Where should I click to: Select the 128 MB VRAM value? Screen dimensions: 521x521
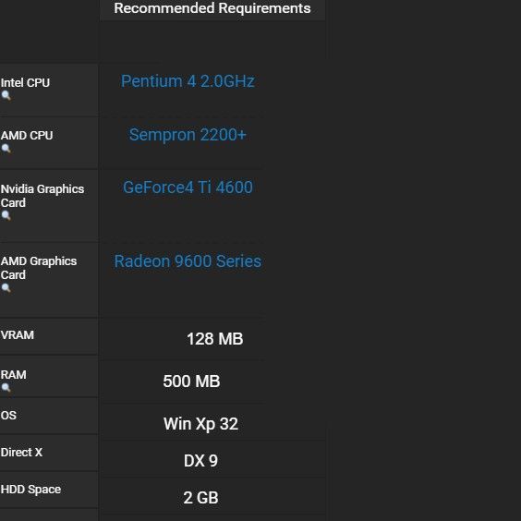tap(215, 339)
